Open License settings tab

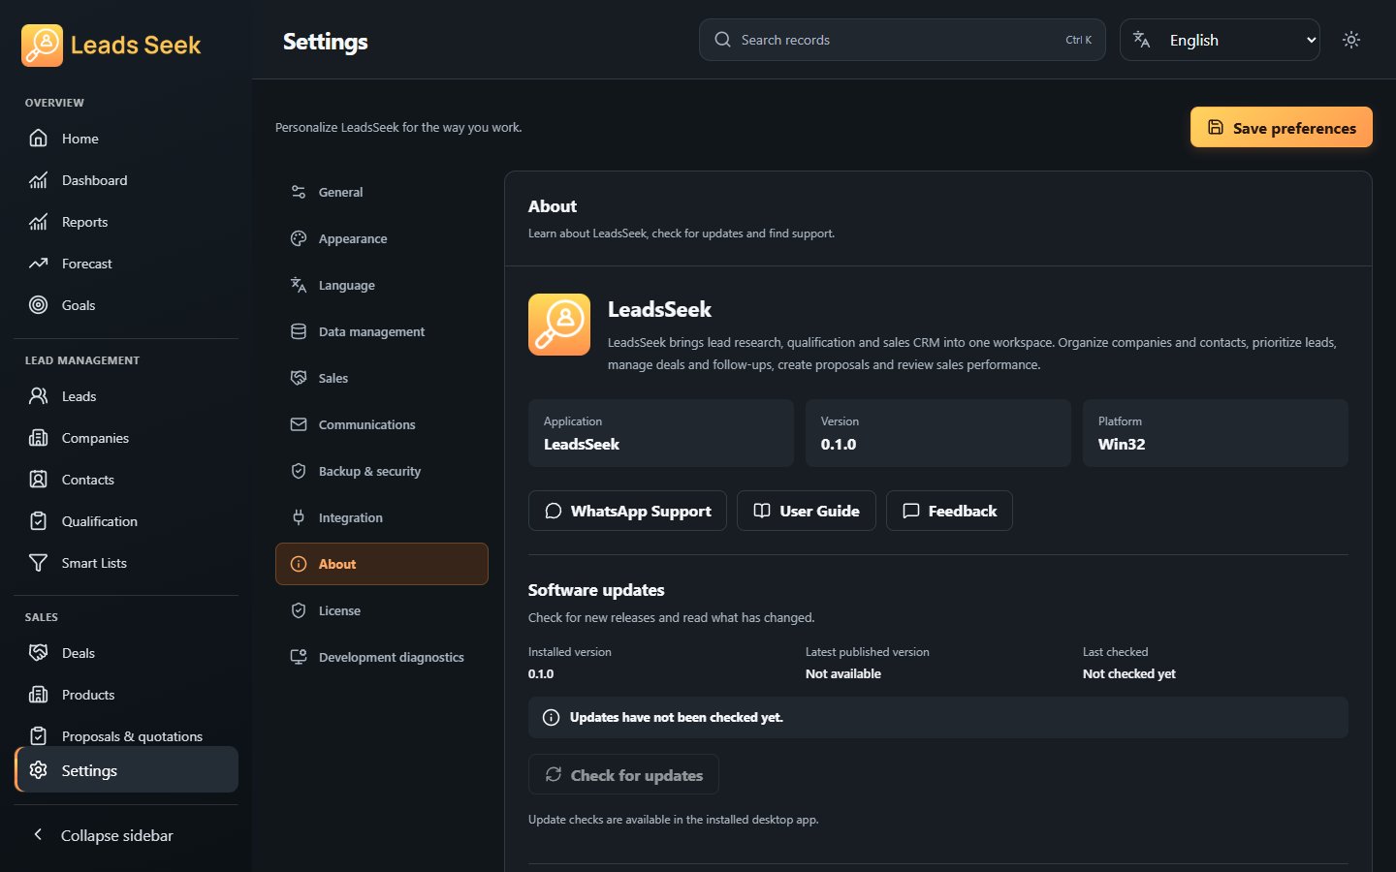pyautogui.click(x=381, y=610)
